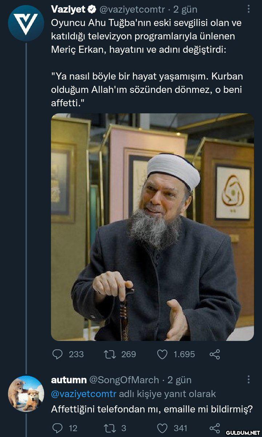Viewport: 262px width, 437px height.
Task: Click the @vaziyetcomtr mention link
Action: (x=84, y=394)
